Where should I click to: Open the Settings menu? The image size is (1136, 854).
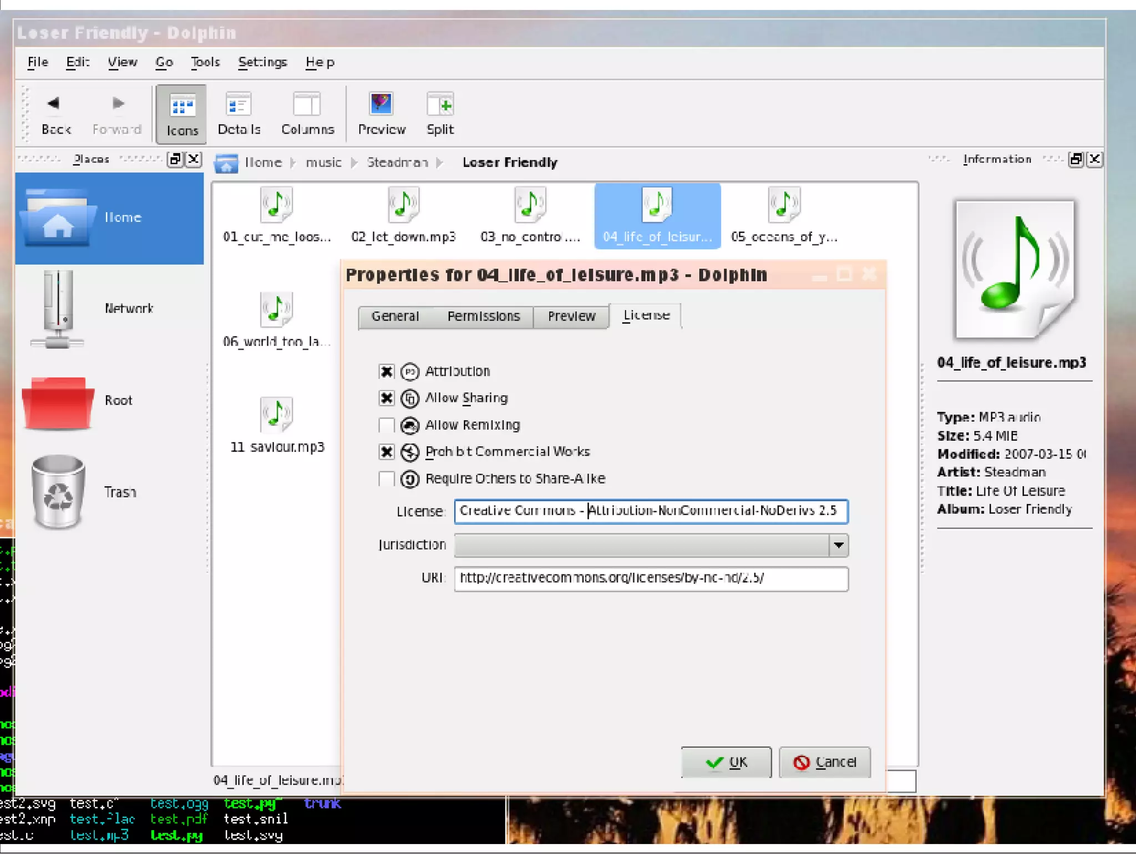pos(262,62)
